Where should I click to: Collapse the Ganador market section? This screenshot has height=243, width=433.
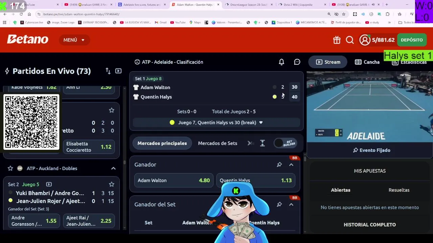[291, 164]
